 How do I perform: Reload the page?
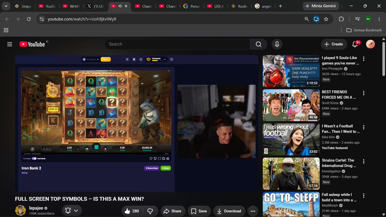pos(29,19)
